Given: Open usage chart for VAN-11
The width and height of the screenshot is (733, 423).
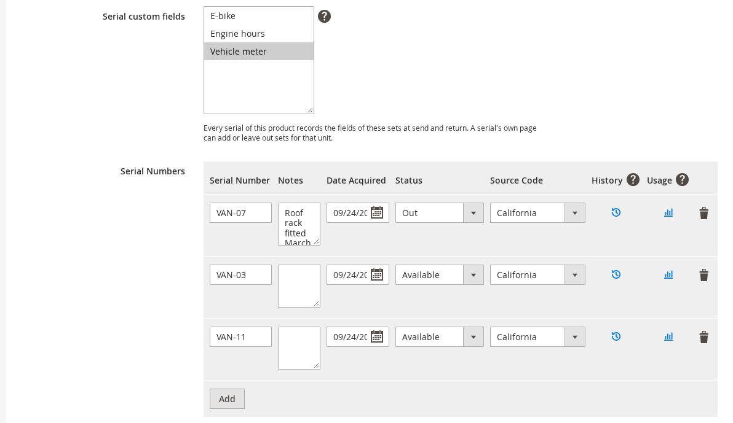Looking at the screenshot, I should (x=668, y=336).
